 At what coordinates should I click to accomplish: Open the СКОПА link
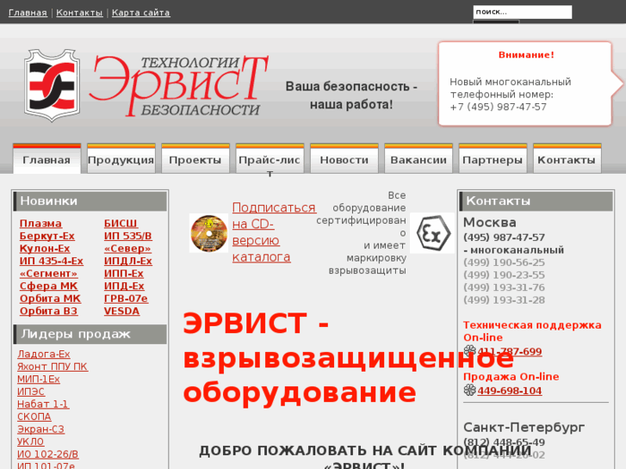pyautogui.click(x=34, y=417)
